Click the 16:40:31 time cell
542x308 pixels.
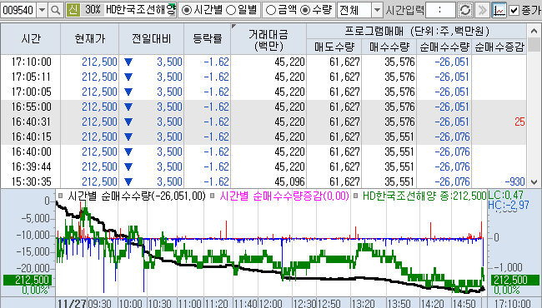coord(31,122)
